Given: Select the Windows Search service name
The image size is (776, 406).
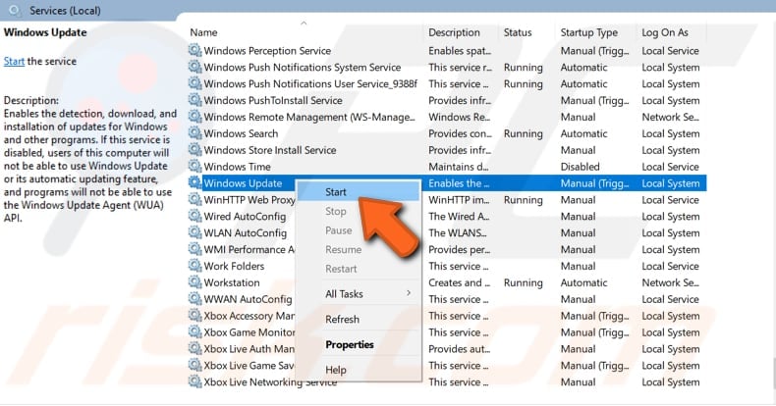Looking at the screenshot, I should 241,133.
